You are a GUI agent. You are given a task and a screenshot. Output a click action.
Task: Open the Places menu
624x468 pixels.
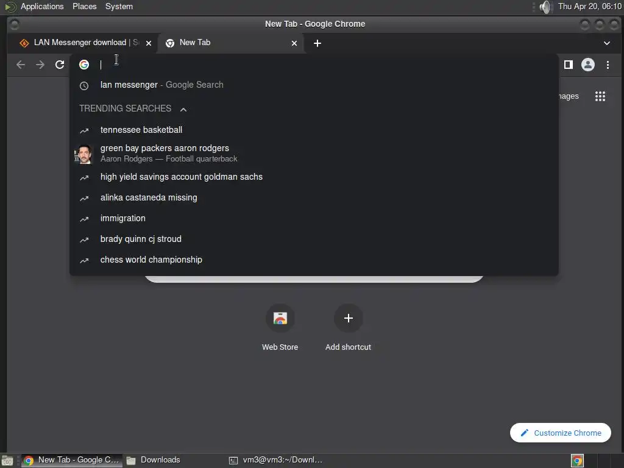pyautogui.click(x=84, y=6)
